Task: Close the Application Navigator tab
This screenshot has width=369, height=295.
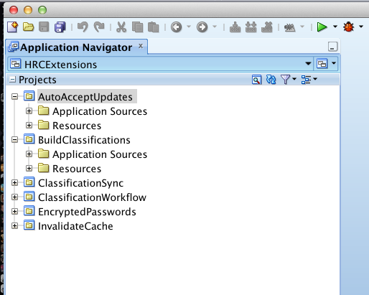Action: (141, 46)
